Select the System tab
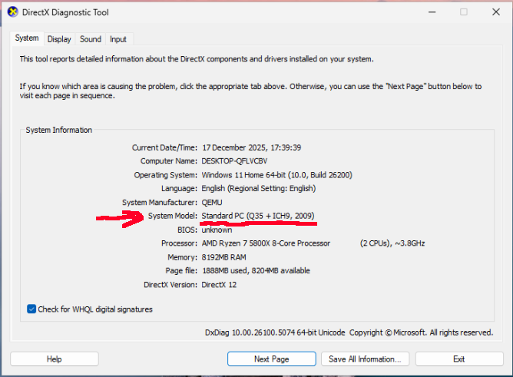Viewport: 513px width, 377px height. pyautogui.click(x=27, y=38)
